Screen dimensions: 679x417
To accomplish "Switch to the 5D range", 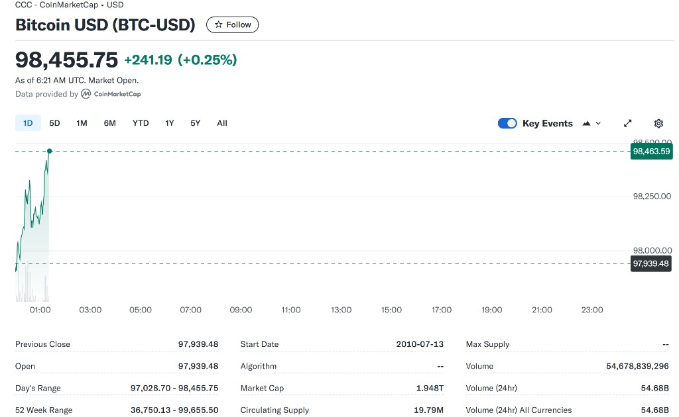I will [x=54, y=123].
